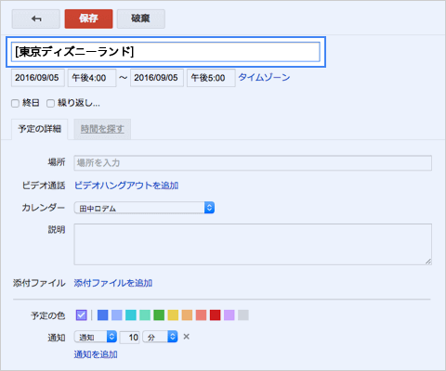Image resolution: width=446 pixels, height=371 pixels.
Task: Select the bold red event color
Action: tap(216, 315)
